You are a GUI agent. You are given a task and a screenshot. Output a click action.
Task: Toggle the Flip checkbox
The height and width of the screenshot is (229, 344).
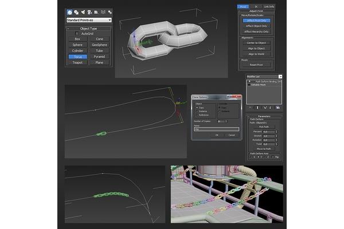(x=272, y=157)
